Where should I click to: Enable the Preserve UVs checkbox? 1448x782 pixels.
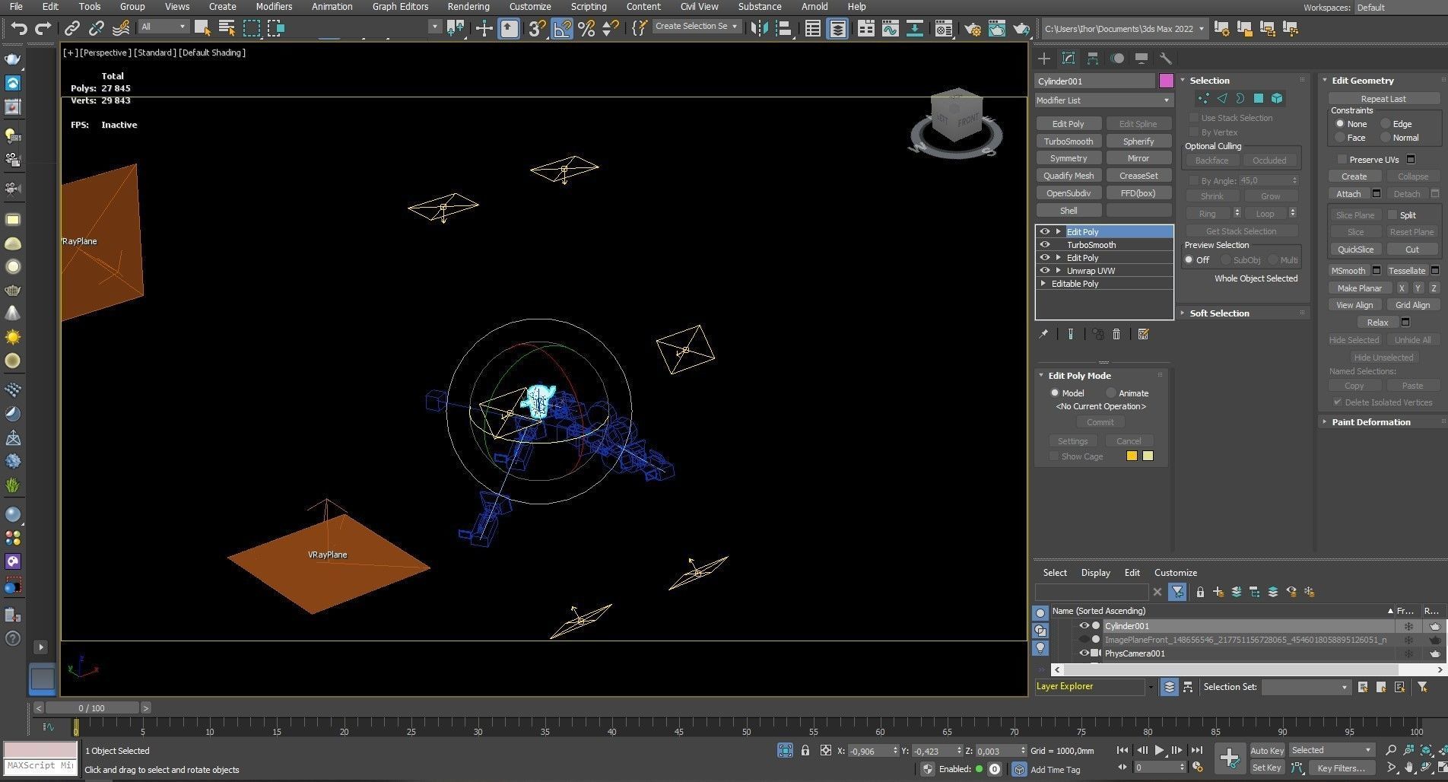[1342, 160]
